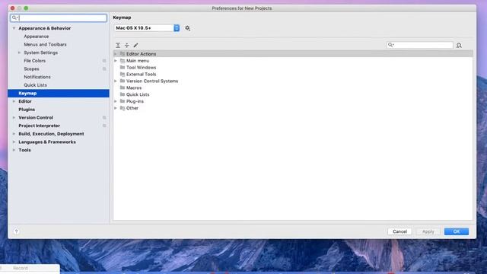This screenshot has height=274, width=487.
Task: Open the Plugins settings page
Action: (27, 110)
